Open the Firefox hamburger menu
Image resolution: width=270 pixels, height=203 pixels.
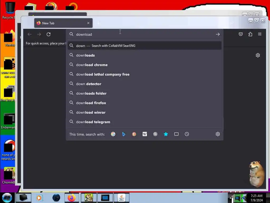pos(260,34)
